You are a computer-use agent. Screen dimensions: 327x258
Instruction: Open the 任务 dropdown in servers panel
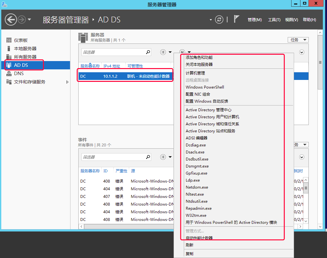[x=298, y=40]
